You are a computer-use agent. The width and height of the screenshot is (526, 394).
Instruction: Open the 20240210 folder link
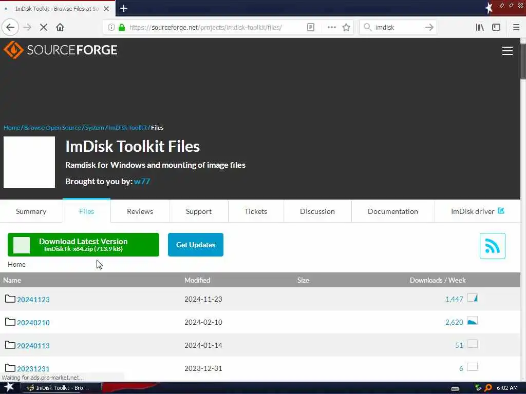tap(33, 323)
